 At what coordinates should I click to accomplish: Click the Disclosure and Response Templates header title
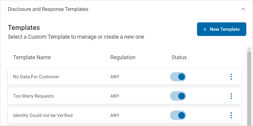coord(48,9)
